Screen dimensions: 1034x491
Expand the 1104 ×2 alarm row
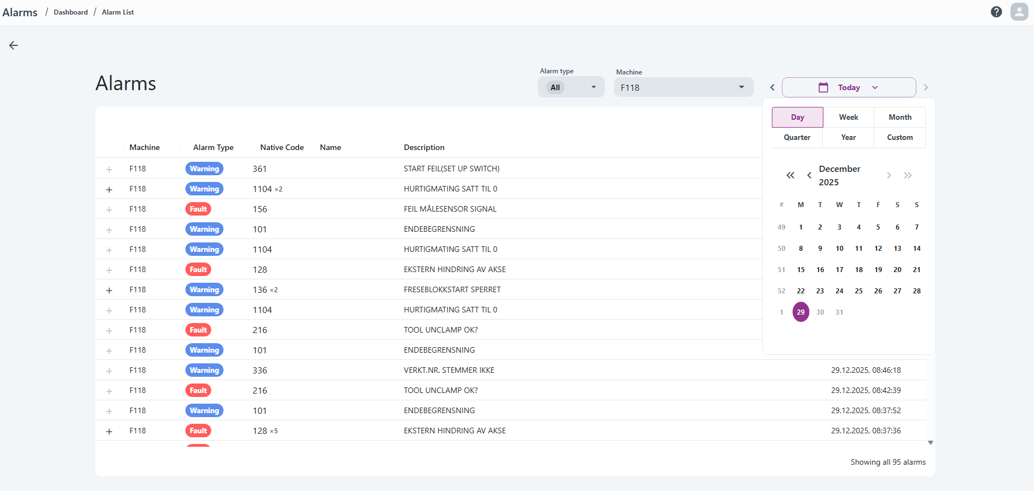[109, 189]
